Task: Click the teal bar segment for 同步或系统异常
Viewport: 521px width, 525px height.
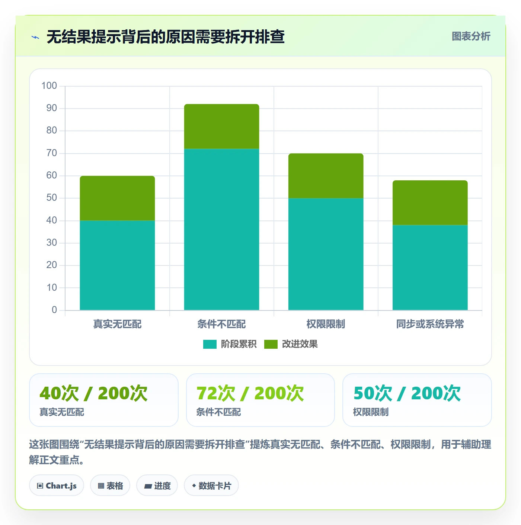Action: [x=430, y=267]
